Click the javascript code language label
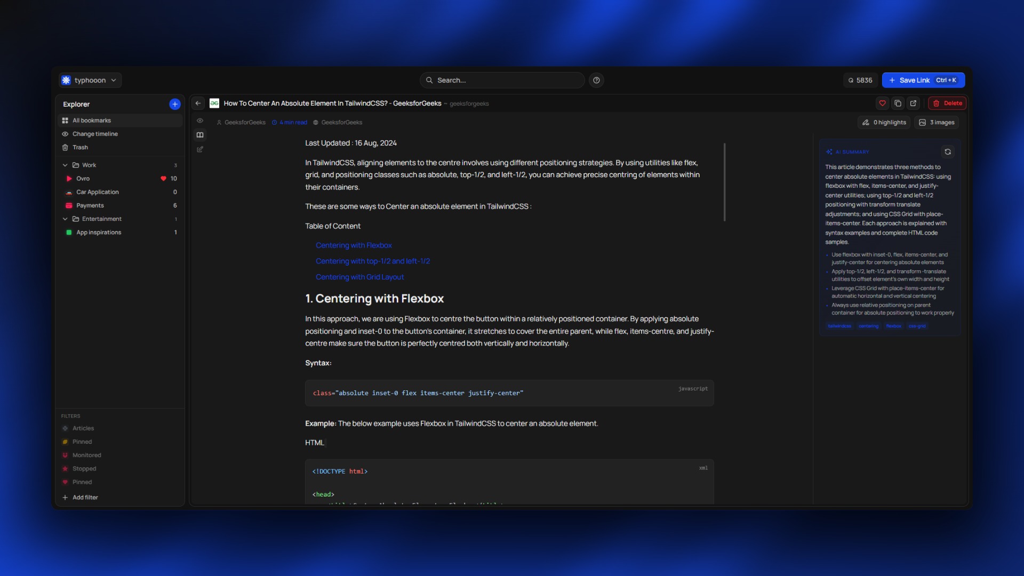 pos(693,389)
